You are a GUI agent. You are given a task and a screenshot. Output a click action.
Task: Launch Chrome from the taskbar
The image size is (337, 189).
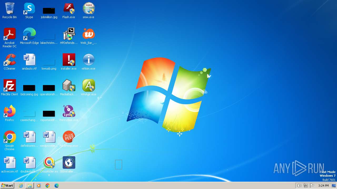point(48,186)
